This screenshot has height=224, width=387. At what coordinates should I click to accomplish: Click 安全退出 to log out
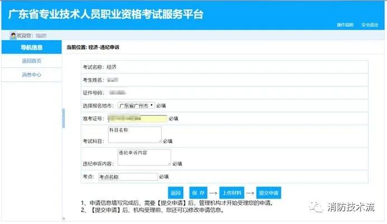(x=370, y=25)
